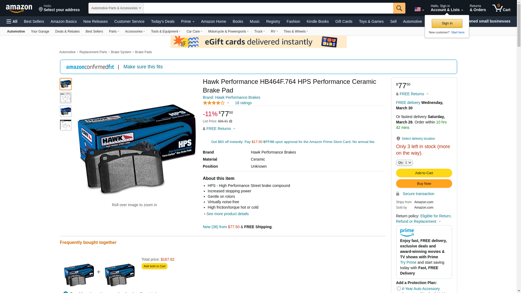The width and height of the screenshot is (521, 293).
Task: Click the orange search magnifier button
Action: click(399, 8)
